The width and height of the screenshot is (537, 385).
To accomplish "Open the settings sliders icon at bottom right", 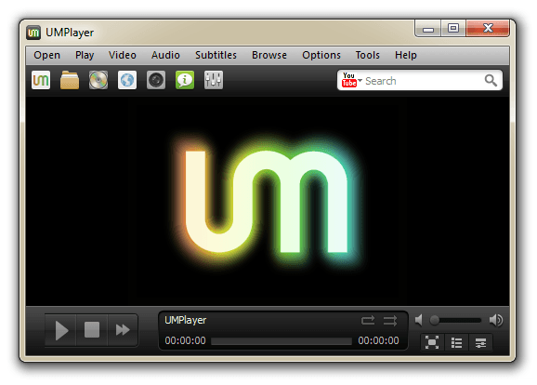I will (480, 342).
